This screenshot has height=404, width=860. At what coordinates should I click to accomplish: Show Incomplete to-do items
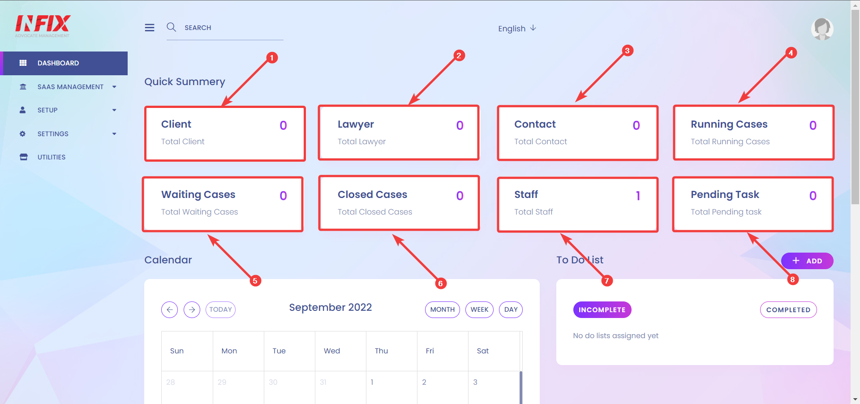click(x=602, y=310)
